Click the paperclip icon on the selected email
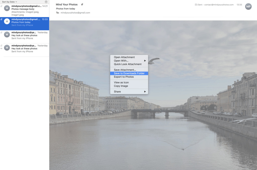Image resolution: width=257 pixels, height=170 pixels. point(2,19)
